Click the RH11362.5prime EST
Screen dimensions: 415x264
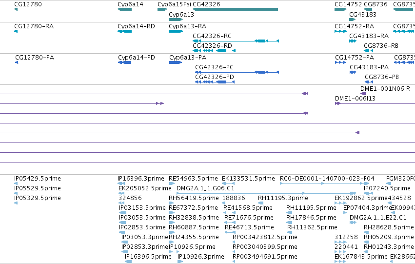click(290, 232)
